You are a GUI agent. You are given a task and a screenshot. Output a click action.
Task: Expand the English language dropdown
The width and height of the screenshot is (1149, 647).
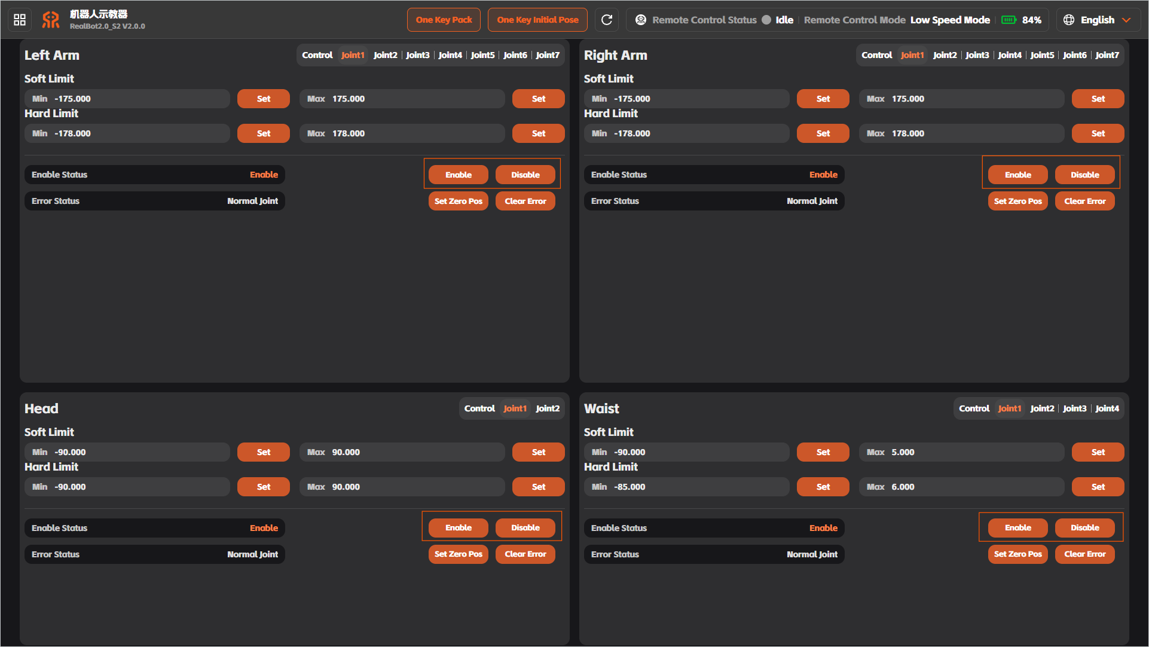(1098, 20)
